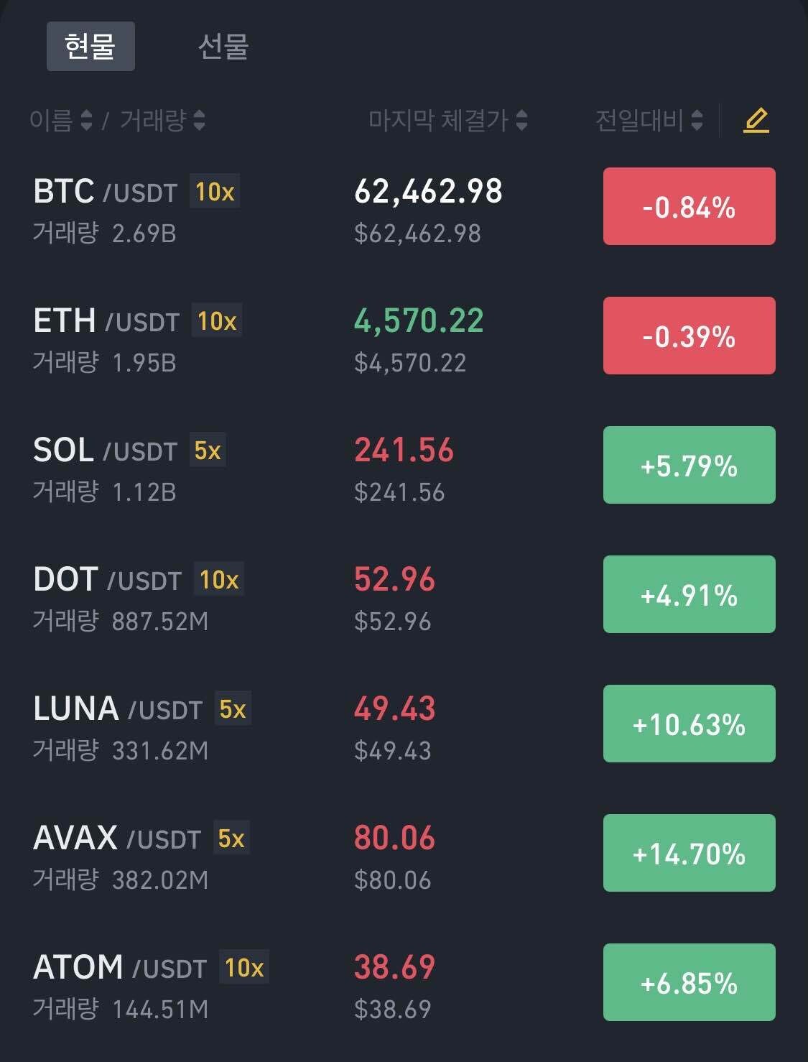Tap the edit pencil icon
This screenshot has height=1062, width=808.
click(x=756, y=120)
